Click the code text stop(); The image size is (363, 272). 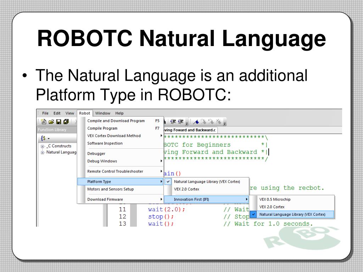(x=161, y=217)
